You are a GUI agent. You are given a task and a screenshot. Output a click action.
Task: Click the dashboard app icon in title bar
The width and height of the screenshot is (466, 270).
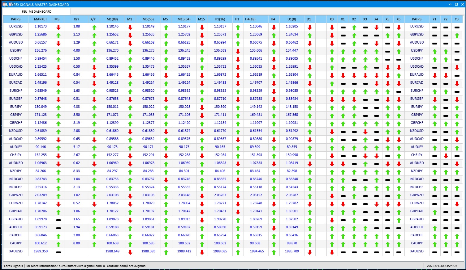pos(5,4)
